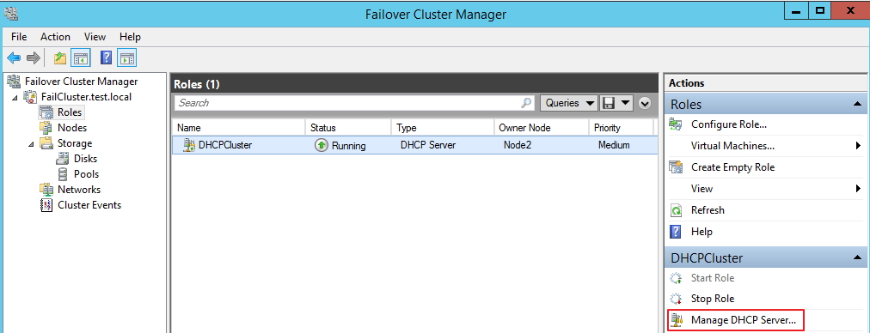Click the Stop Role action icon

[x=676, y=299]
